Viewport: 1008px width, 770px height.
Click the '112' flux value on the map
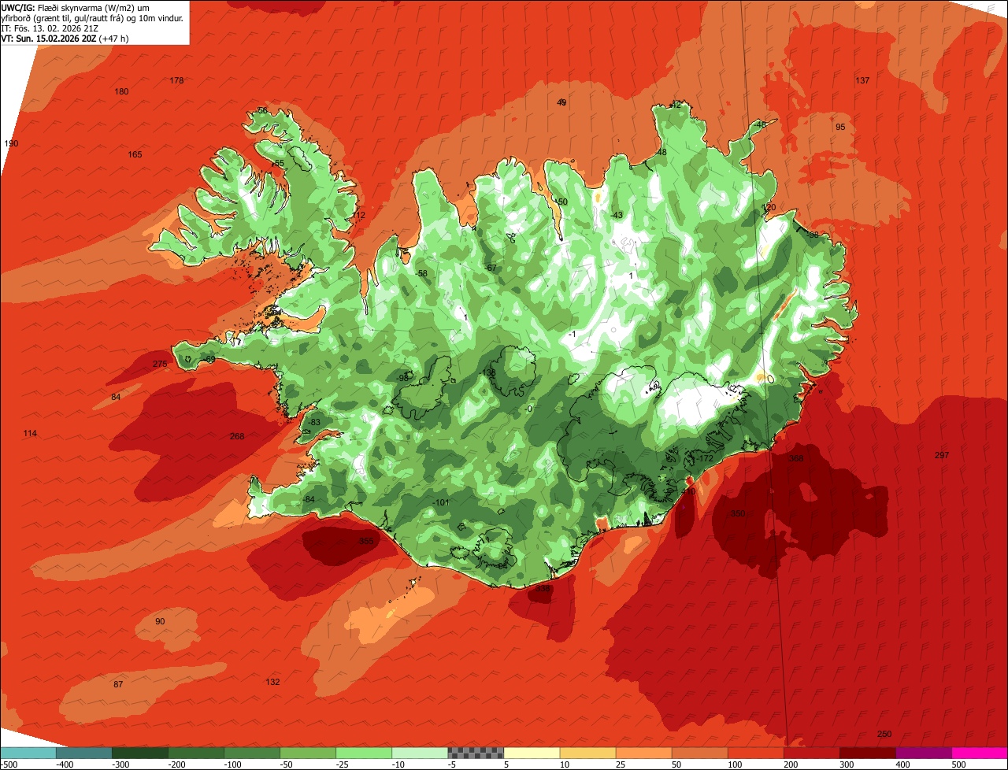[x=358, y=215]
